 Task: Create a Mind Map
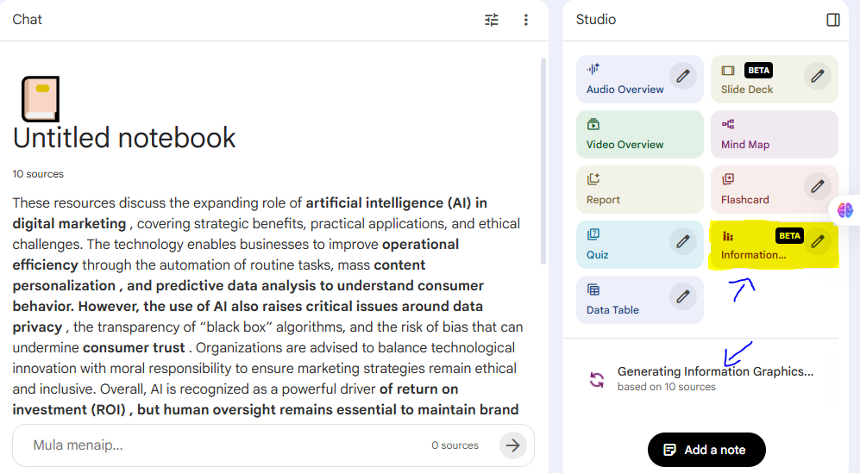[x=774, y=135]
